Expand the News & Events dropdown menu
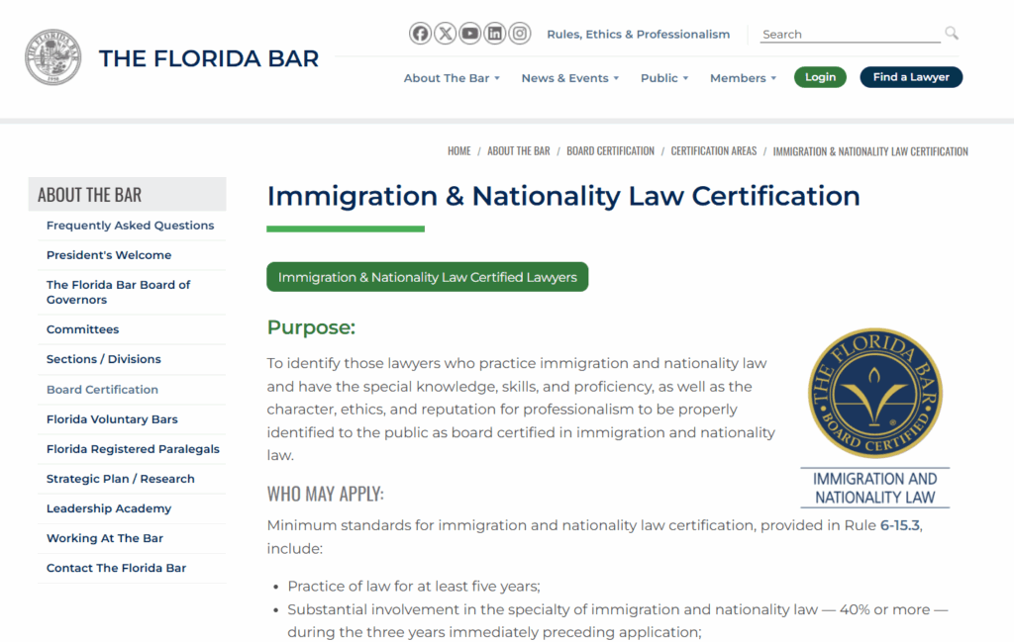The height and width of the screenshot is (642, 1014). 570,78
